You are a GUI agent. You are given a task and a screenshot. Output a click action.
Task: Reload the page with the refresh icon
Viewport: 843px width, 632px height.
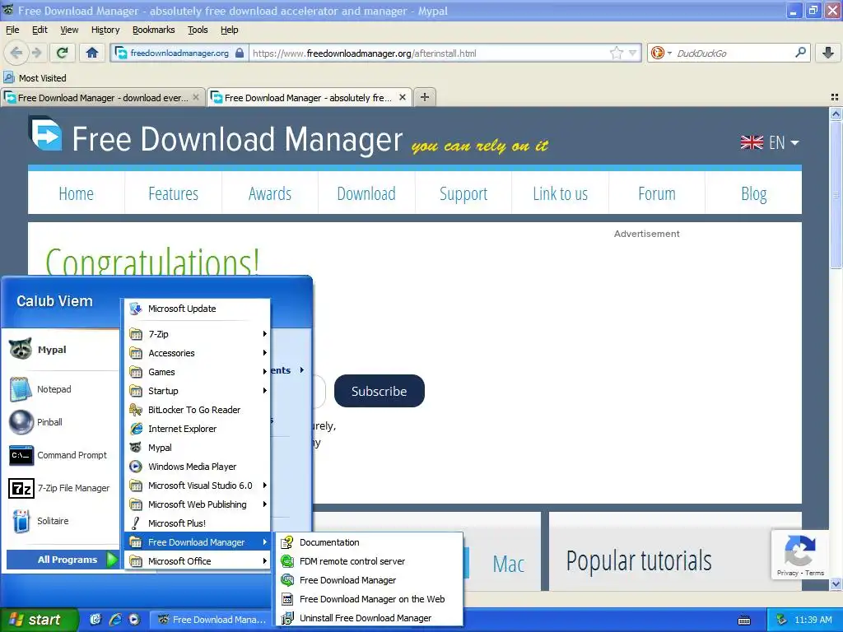63,53
